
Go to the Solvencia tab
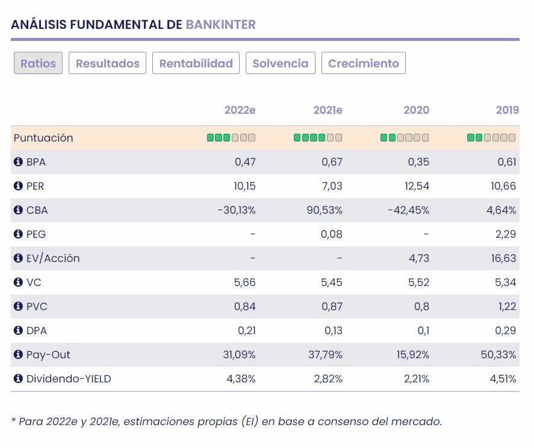280,63
